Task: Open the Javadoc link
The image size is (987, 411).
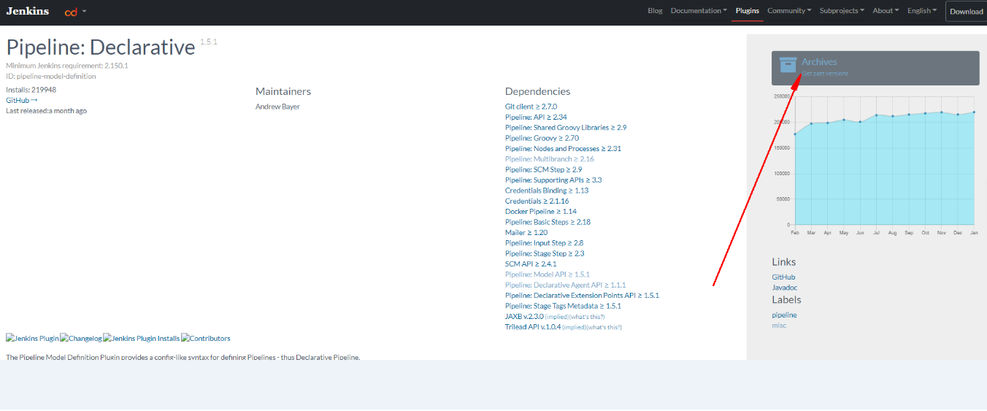Action: click(784, 288)
